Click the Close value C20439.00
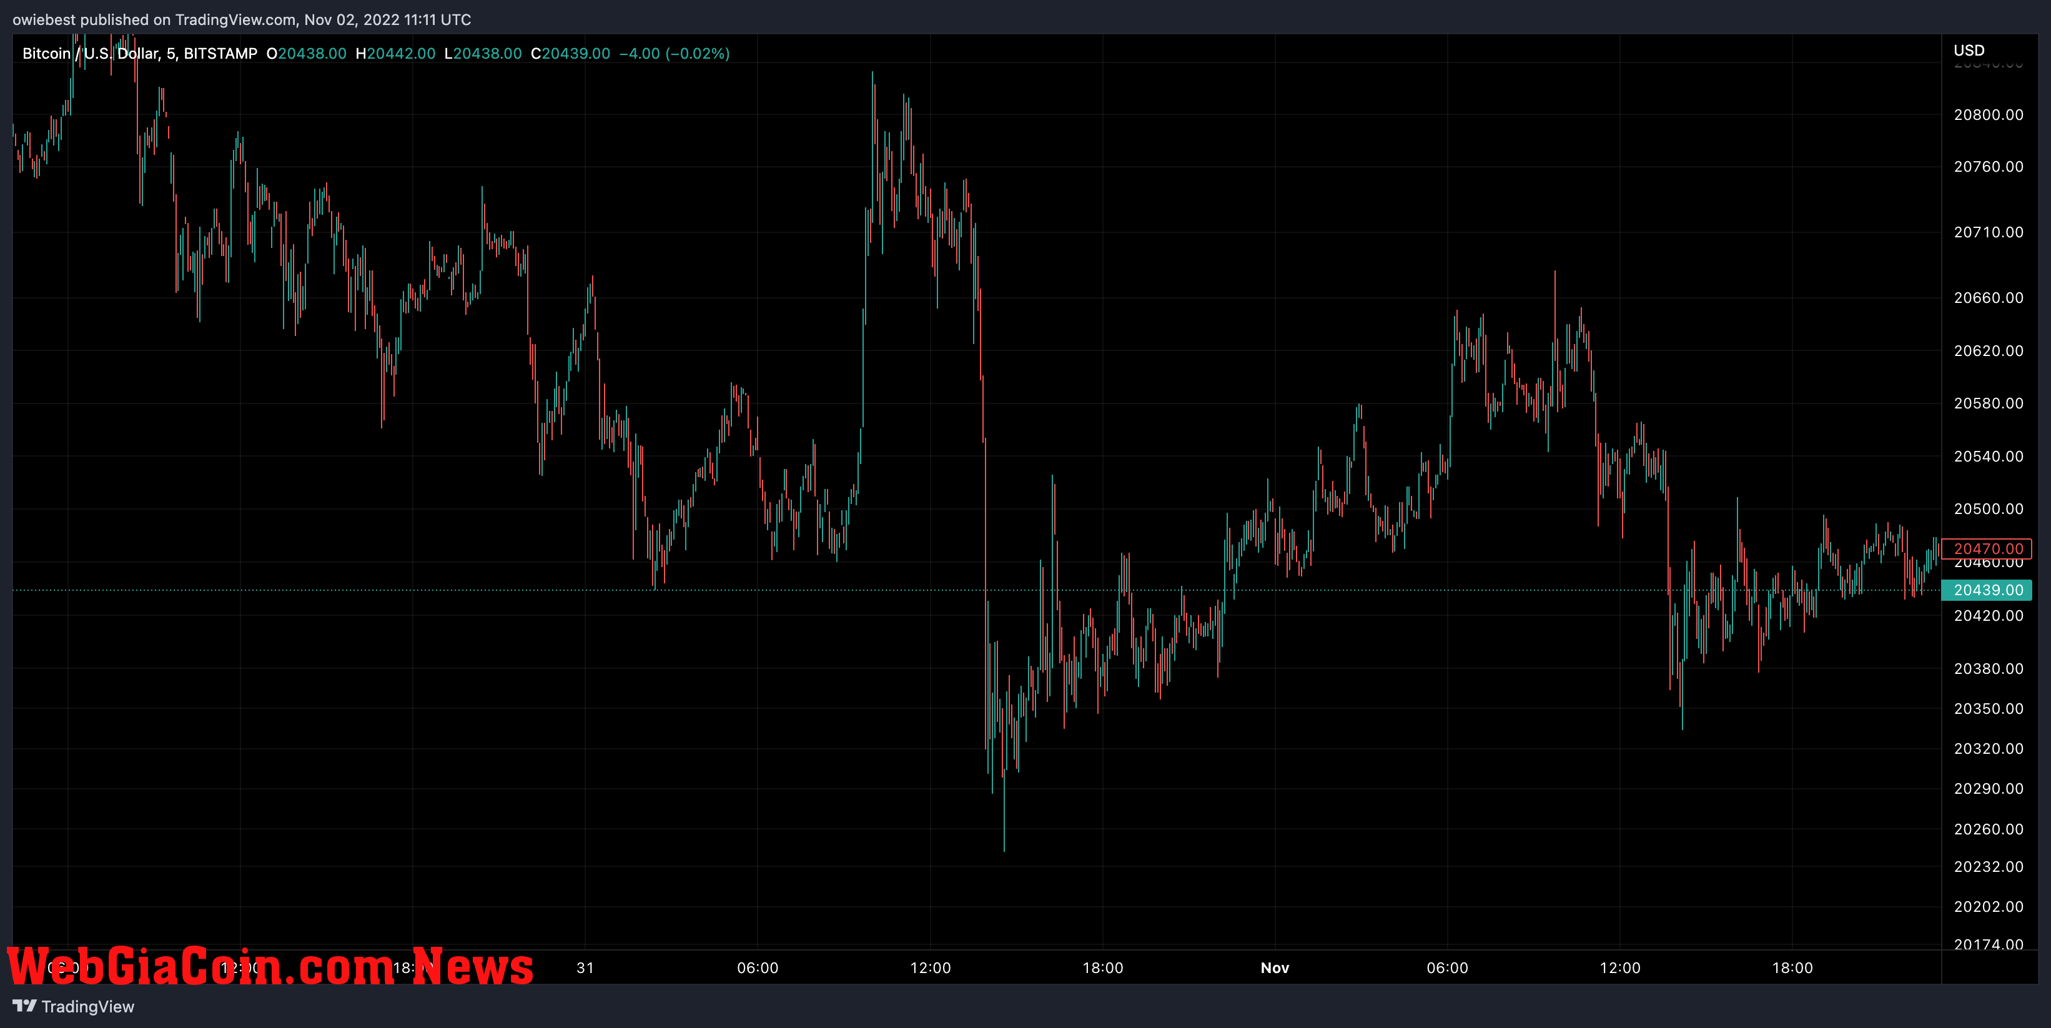The height and width of the screenshot is (1028, 2051). tap(571, 53)
